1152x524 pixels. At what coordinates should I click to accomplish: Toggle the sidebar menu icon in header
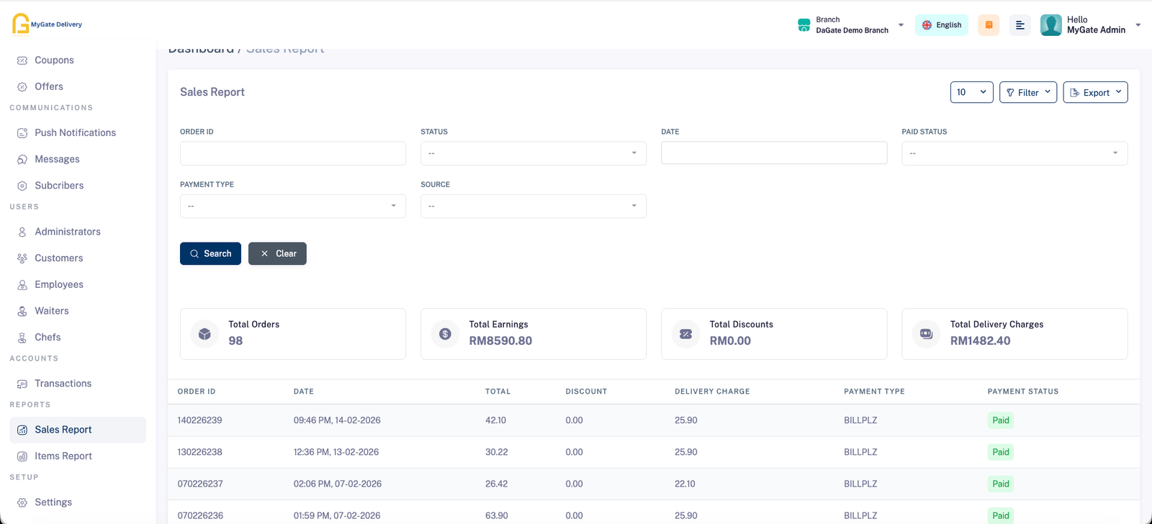(x=1020, y=25)
